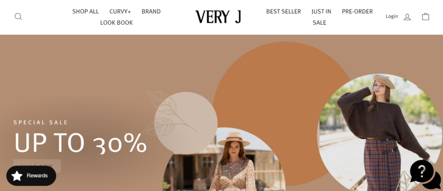The height and width of the screenshot is (191, 443).
Task: Go to the CURVY+ section
Action: [120, 12]
